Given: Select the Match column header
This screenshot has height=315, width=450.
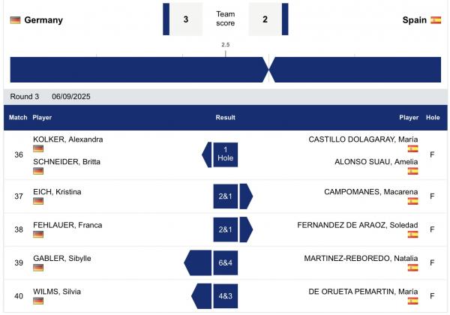Looking at the screenshot, I should tap(18, 117).
